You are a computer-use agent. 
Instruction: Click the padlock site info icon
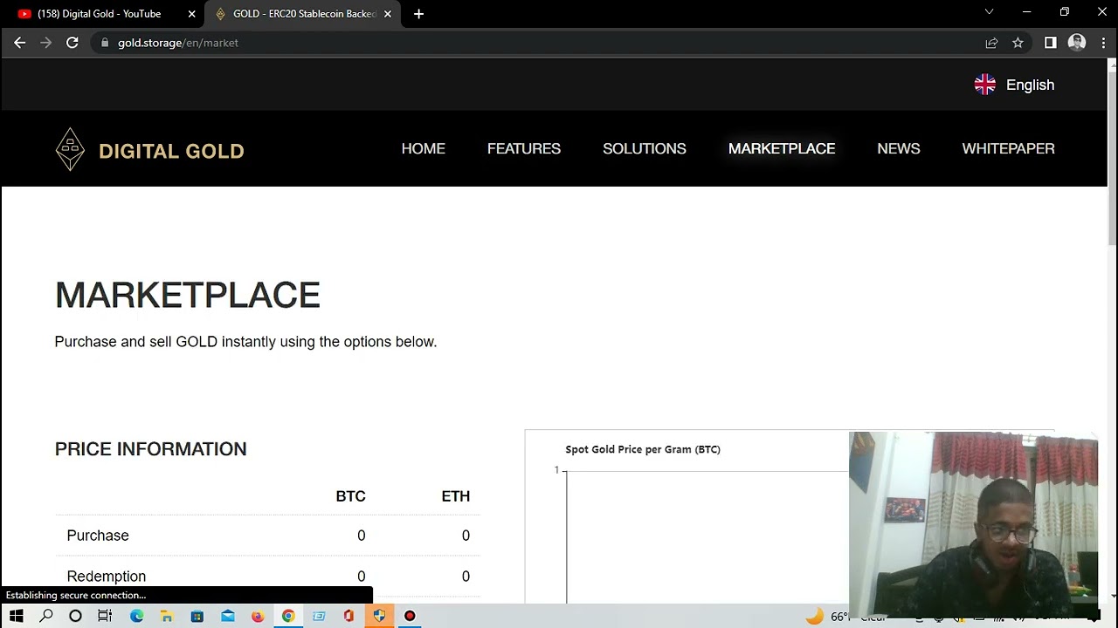(x=105, y=43)
